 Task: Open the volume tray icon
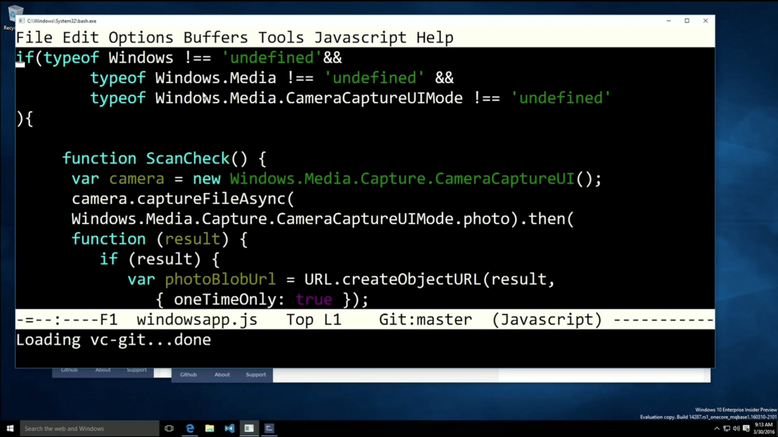point(736,429)
